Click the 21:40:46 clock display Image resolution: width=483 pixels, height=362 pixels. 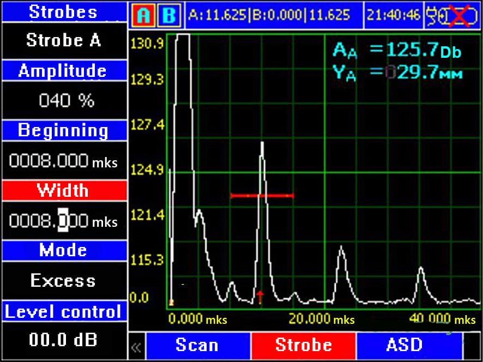point(393,15)
